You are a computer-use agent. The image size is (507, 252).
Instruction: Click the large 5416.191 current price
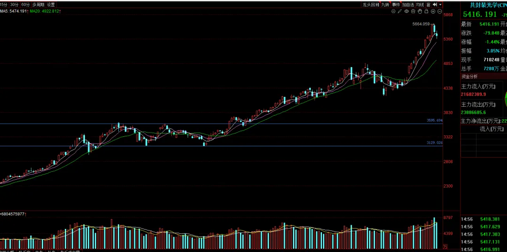[479, 14]
